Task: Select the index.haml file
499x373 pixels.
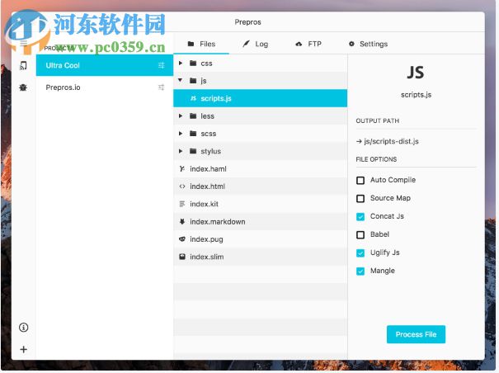Action: pyautogui.click(x=261, y=169)
